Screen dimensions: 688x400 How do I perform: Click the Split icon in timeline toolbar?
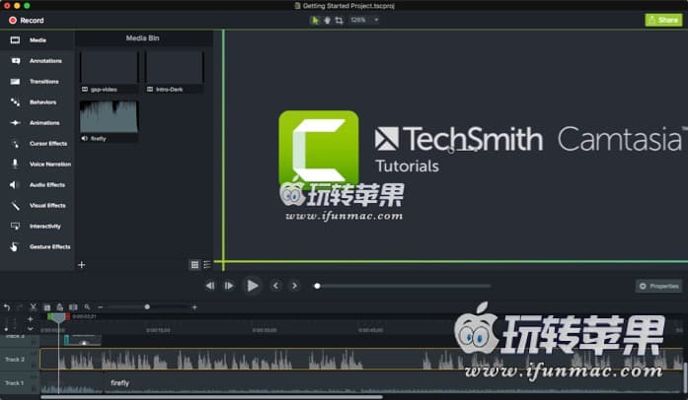pos(73,307)
